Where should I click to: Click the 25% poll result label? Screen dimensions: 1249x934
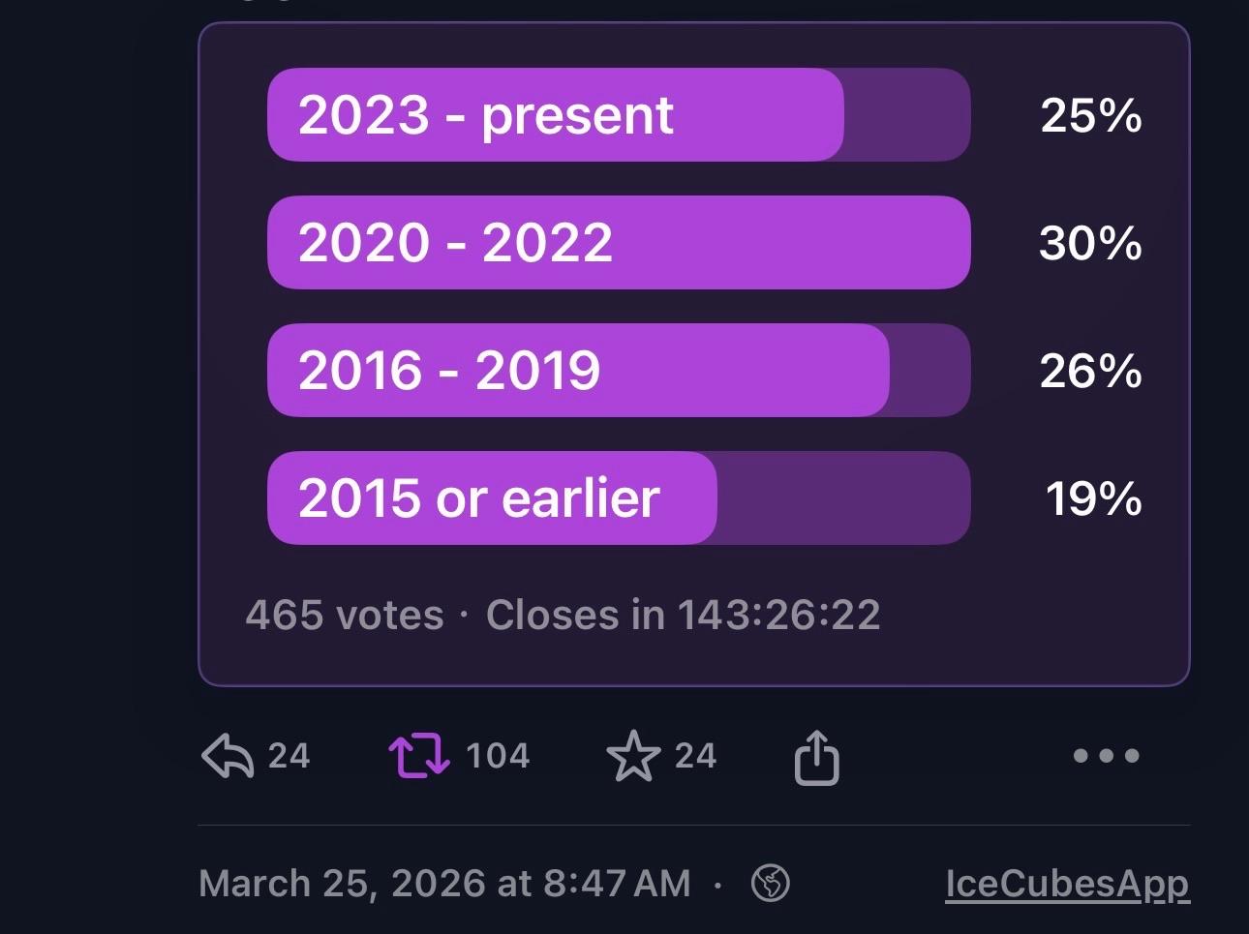1090,115
